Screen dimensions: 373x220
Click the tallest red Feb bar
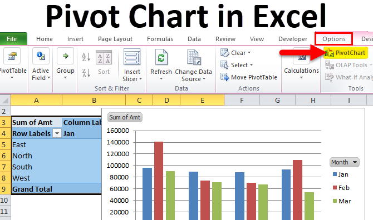point(159,181)
